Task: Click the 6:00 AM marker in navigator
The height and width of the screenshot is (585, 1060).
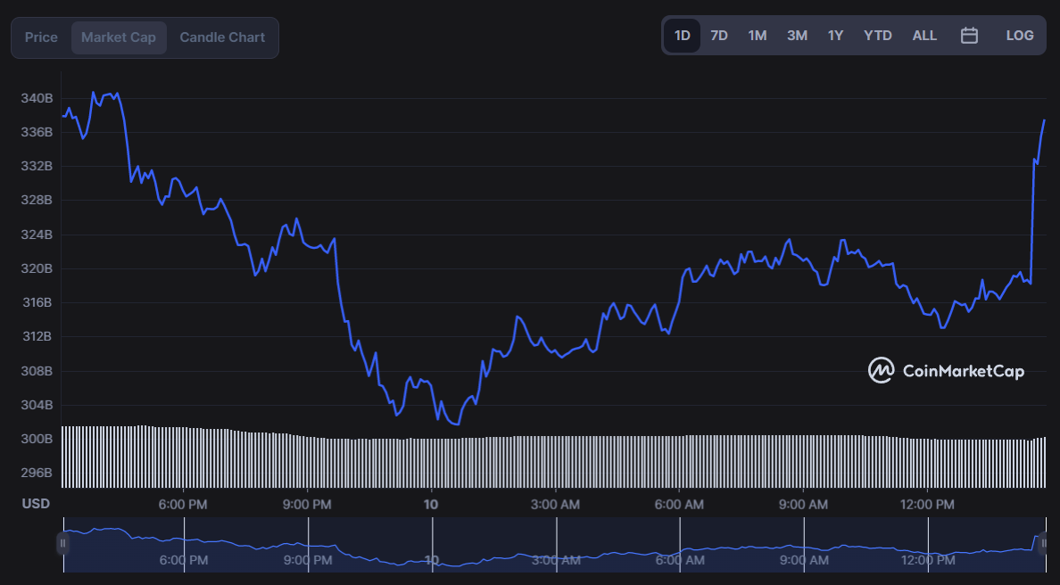Action: [x=680, y=560]
